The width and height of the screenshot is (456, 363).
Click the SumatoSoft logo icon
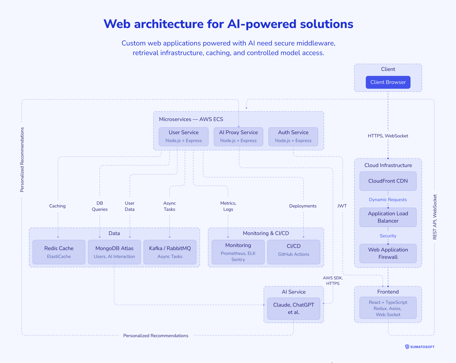coord(406,347)
